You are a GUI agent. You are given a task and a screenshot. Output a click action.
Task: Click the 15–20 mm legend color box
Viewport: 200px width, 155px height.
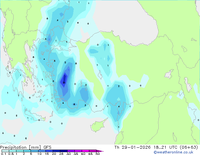[49, 151]
